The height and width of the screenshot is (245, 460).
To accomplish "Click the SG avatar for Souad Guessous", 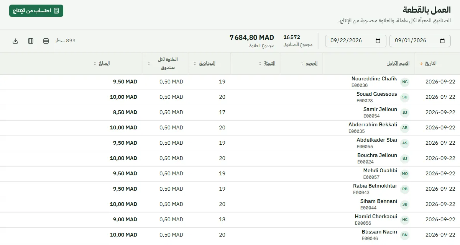I will click(x=405, y=97).
